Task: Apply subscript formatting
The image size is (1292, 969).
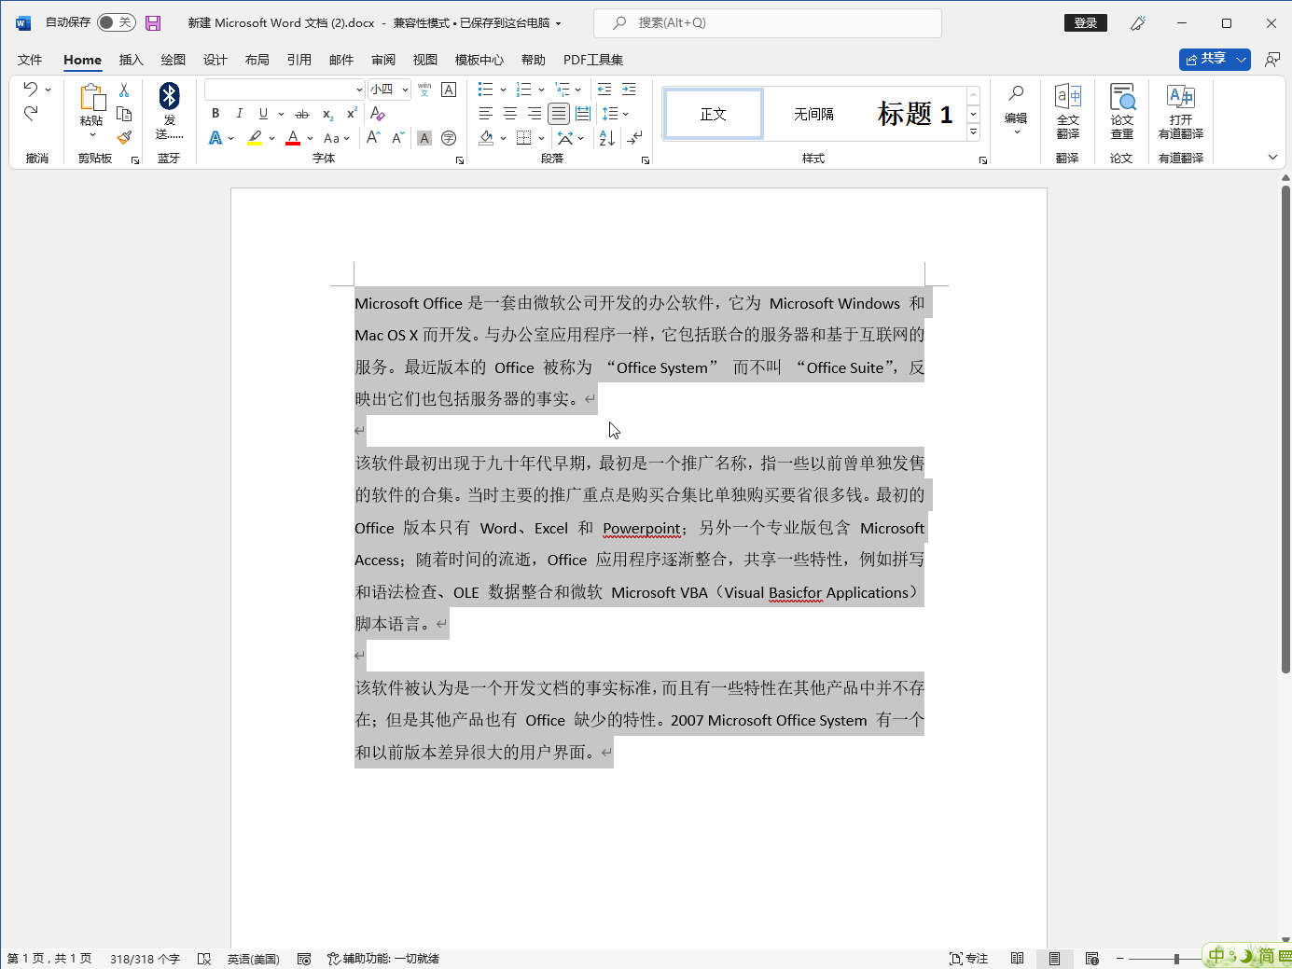Action: pos(327,114)
